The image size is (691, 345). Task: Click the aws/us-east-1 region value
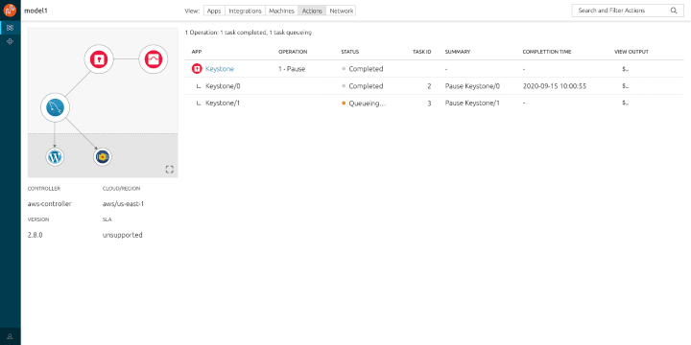124,204
